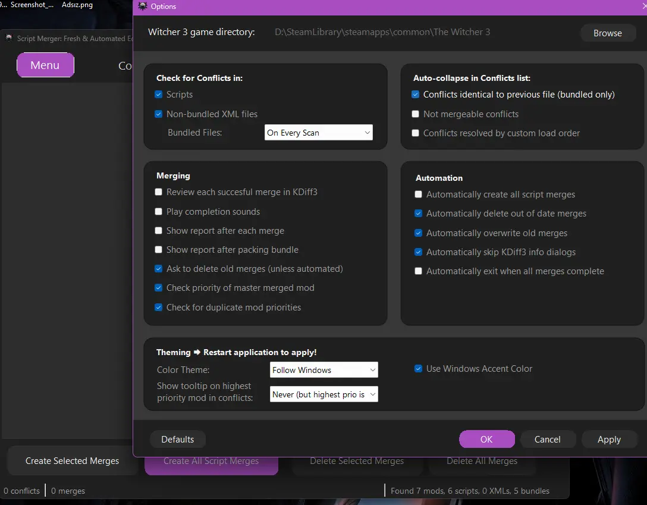
Task: Click the 'Bundled Files:' label
Action: tap(195, 133)
